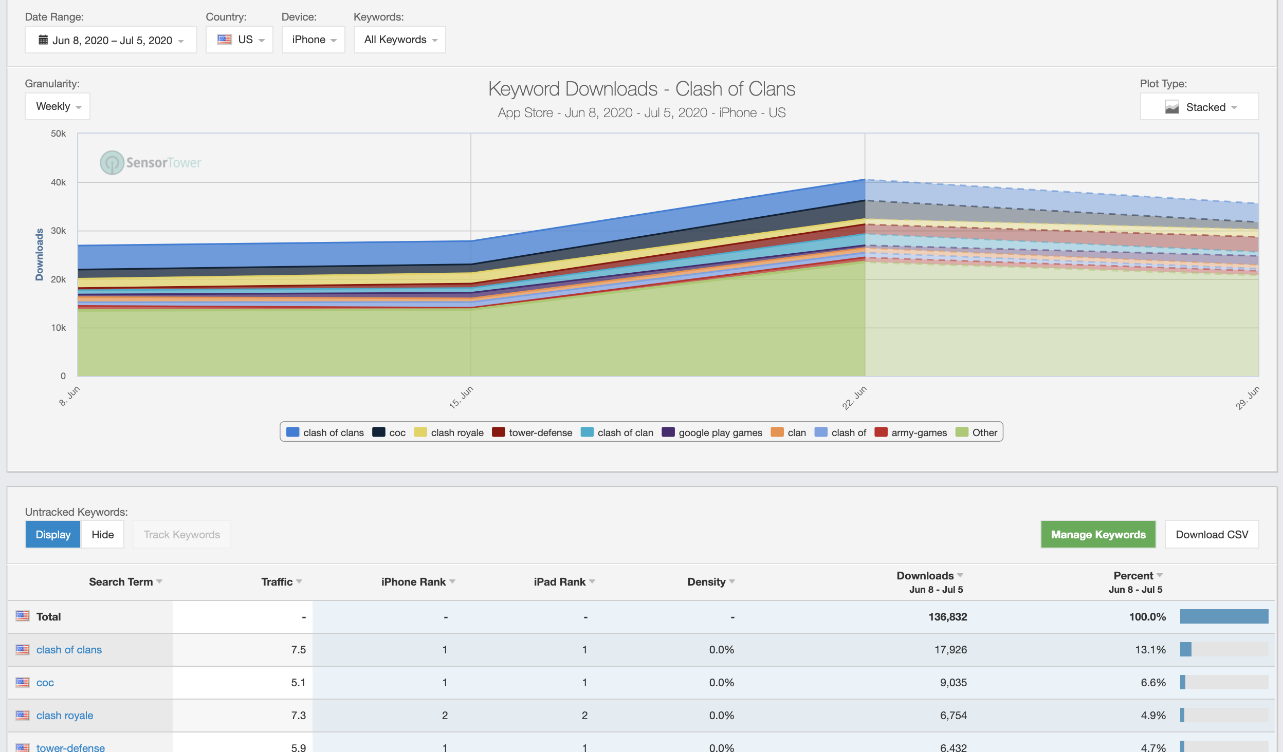The height and width of the screenshot is (752, 1283).
Task: Click the US flag icon in Country selector
Action: (x=225, y=40)
